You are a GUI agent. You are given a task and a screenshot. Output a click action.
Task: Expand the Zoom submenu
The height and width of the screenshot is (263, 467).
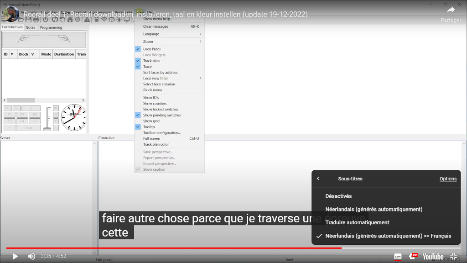pos(169,42)
